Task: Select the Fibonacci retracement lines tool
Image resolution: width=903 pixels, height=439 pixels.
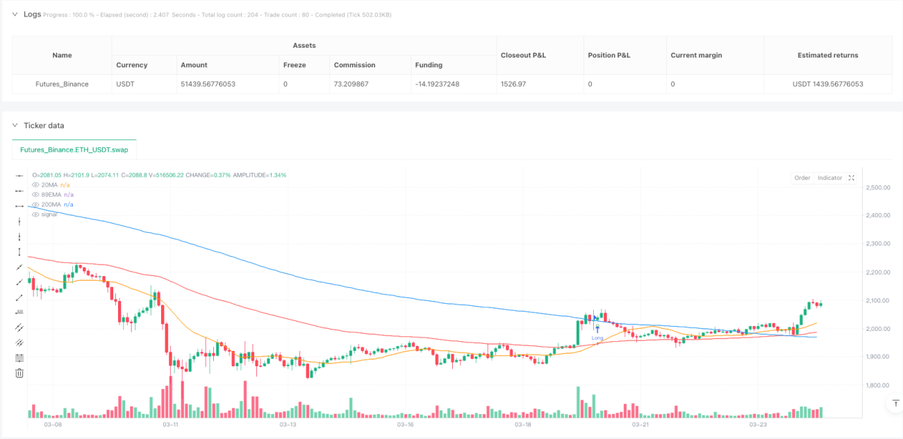Action: click(19, 357)
